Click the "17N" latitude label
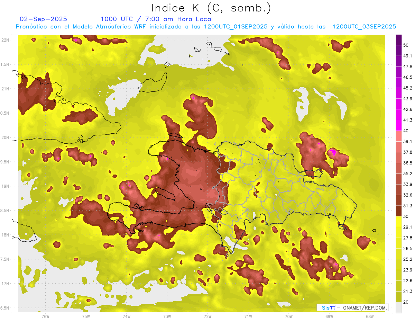 pos(5,283)
